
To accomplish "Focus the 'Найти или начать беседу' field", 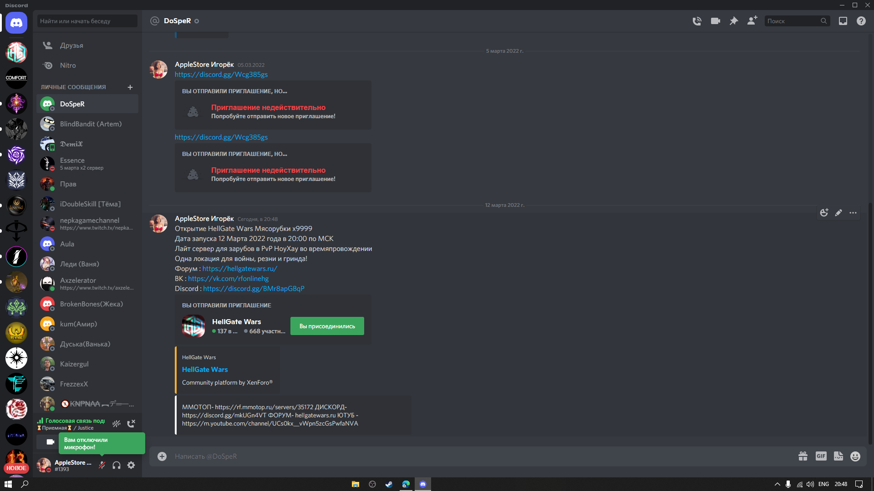I will (87, 21).
